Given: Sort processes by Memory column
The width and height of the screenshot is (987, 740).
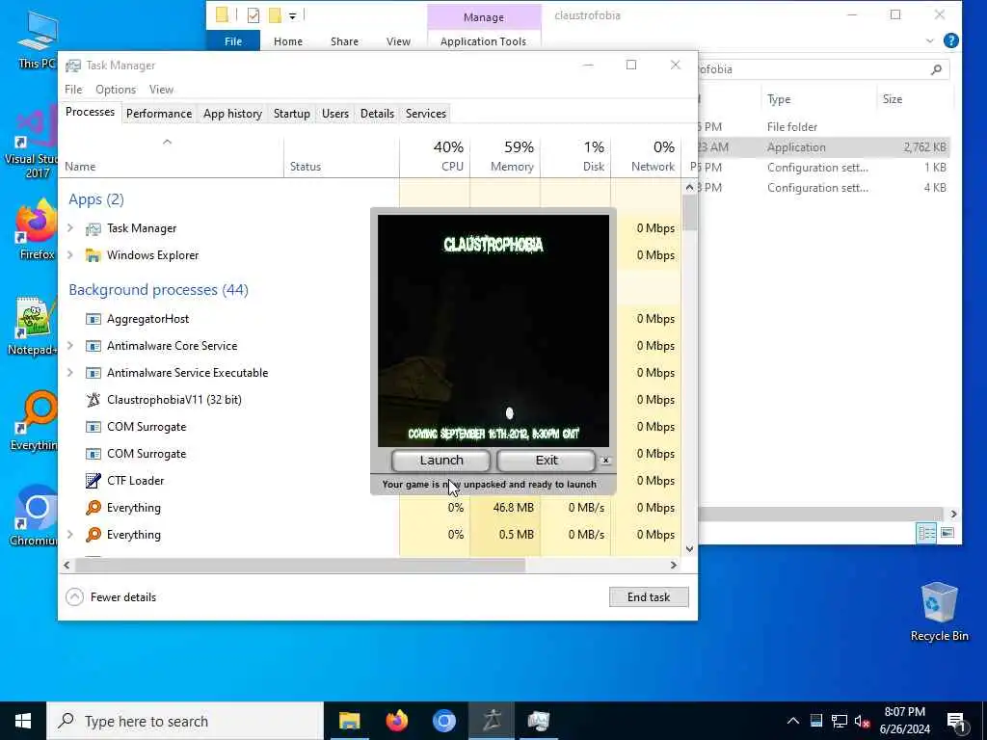Looking at the screenshot, I should coord(505,156).
